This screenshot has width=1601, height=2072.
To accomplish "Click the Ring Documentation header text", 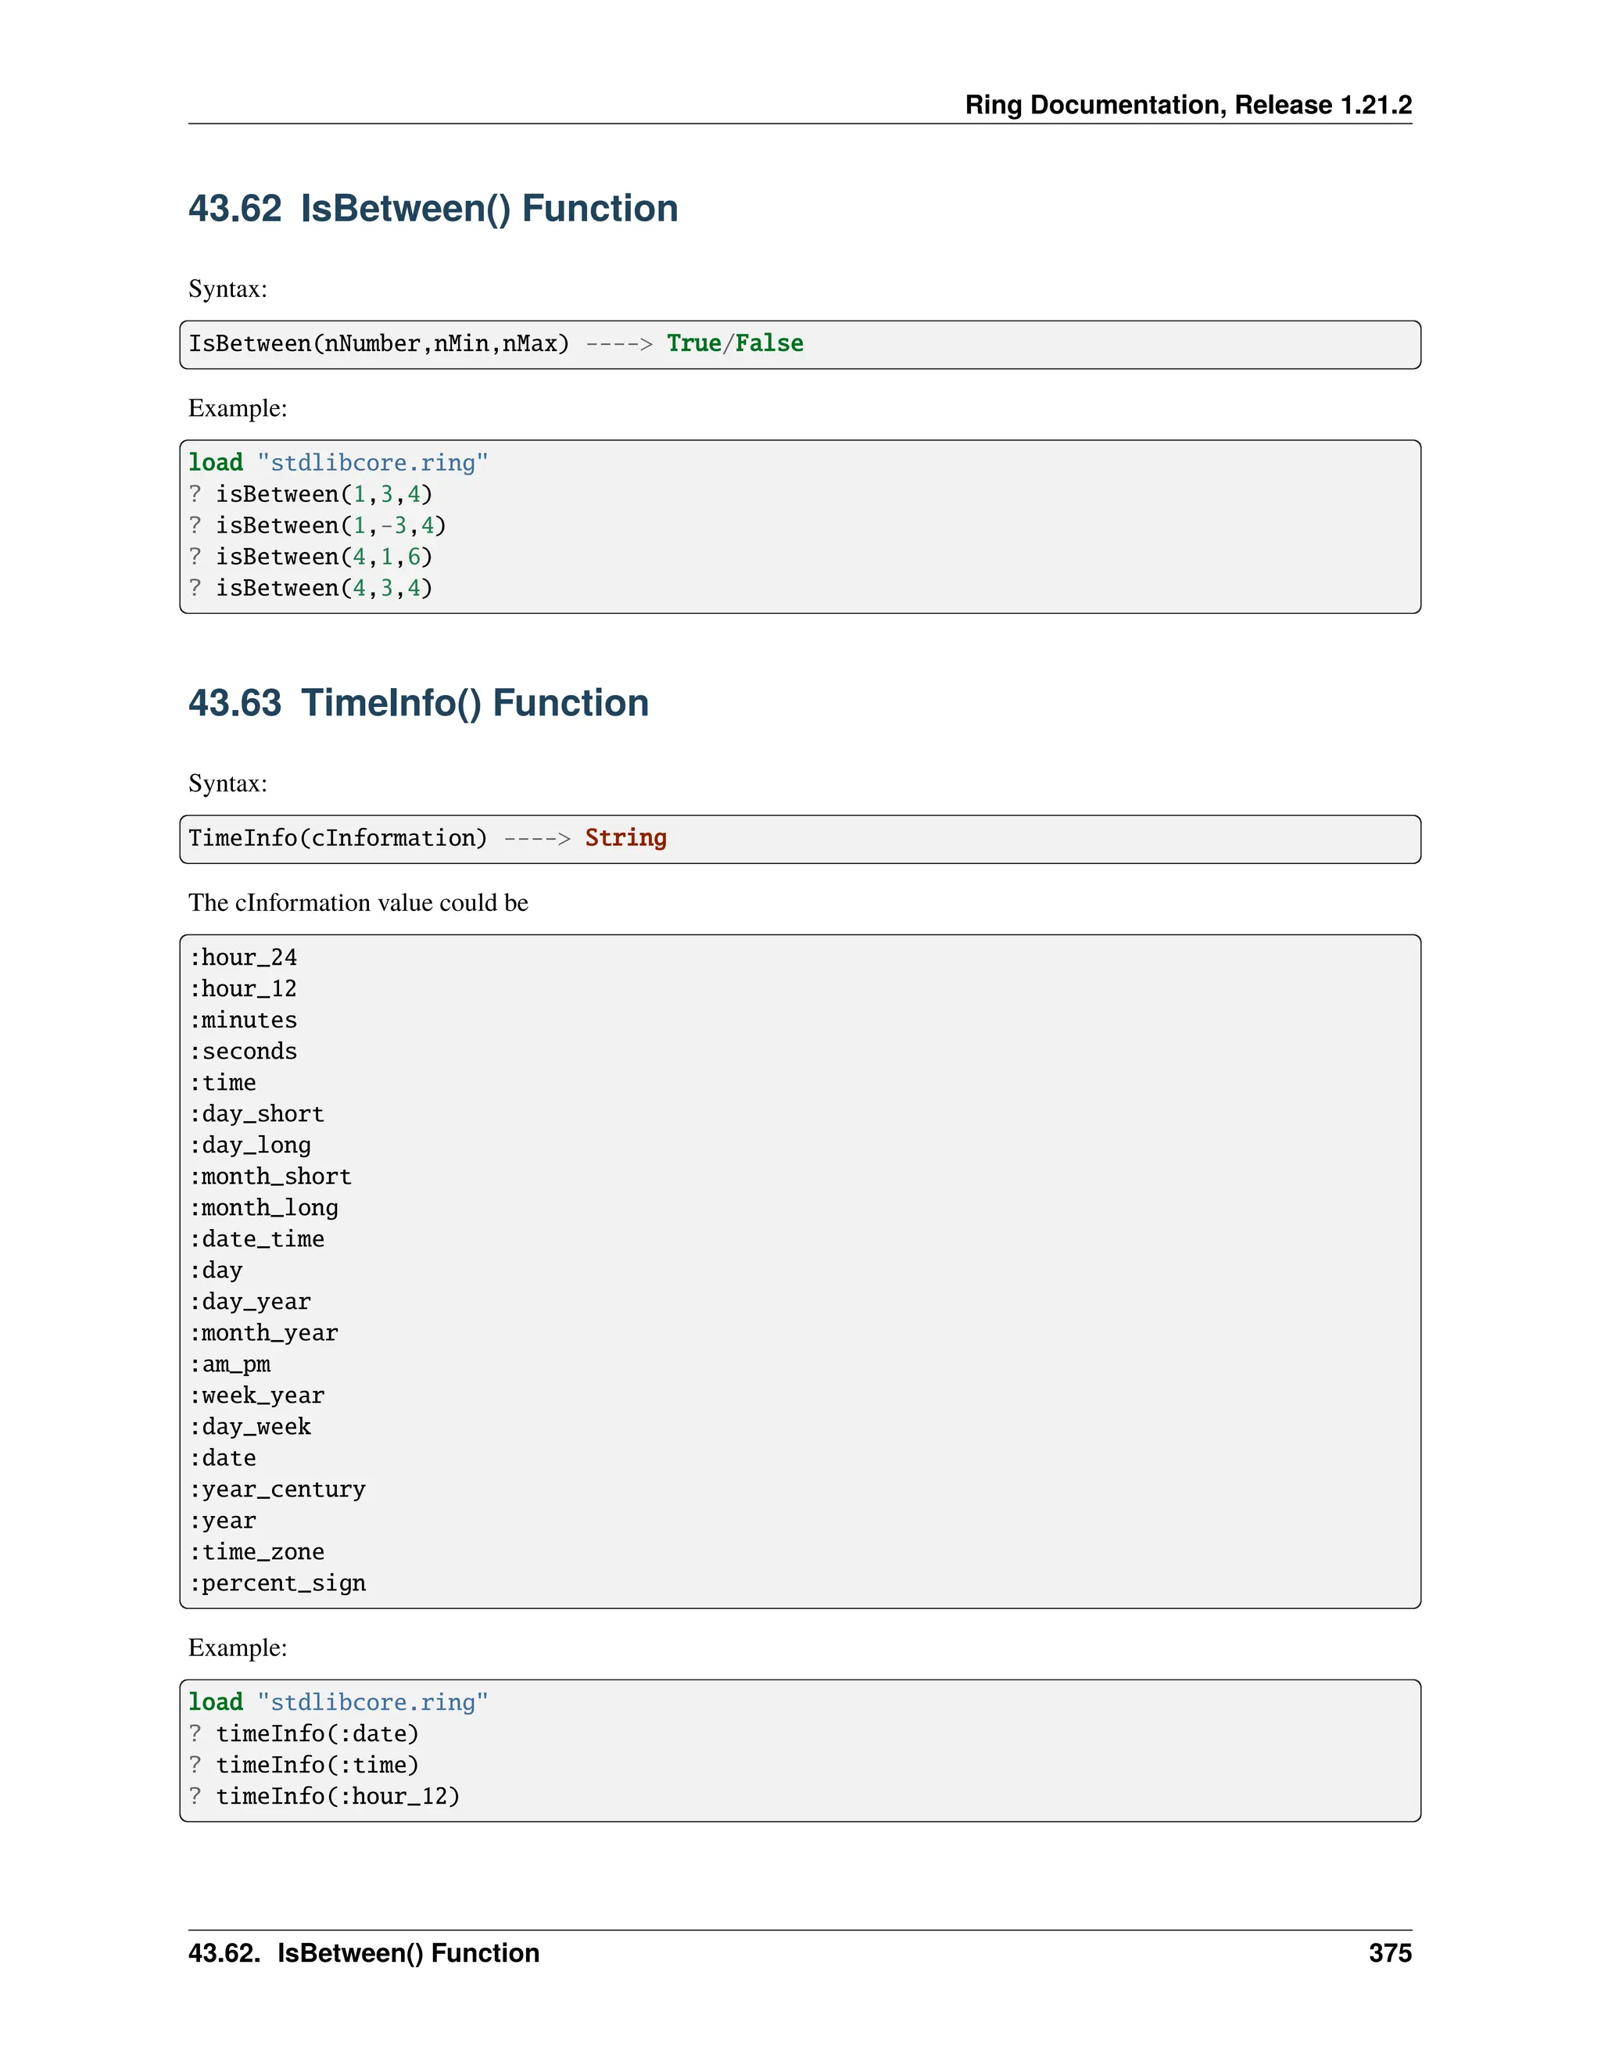I will [1187, 104].
